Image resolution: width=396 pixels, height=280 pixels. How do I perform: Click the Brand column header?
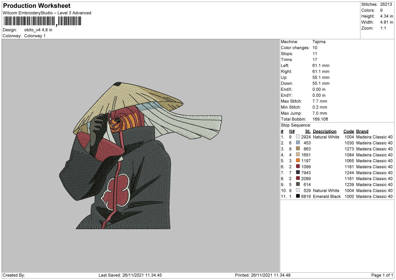click(x=362, y=131)
